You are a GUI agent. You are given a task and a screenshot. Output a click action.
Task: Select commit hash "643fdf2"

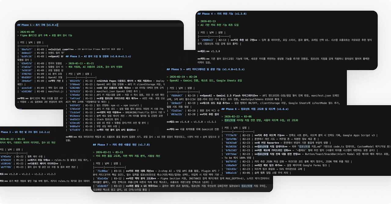point(75,106)
